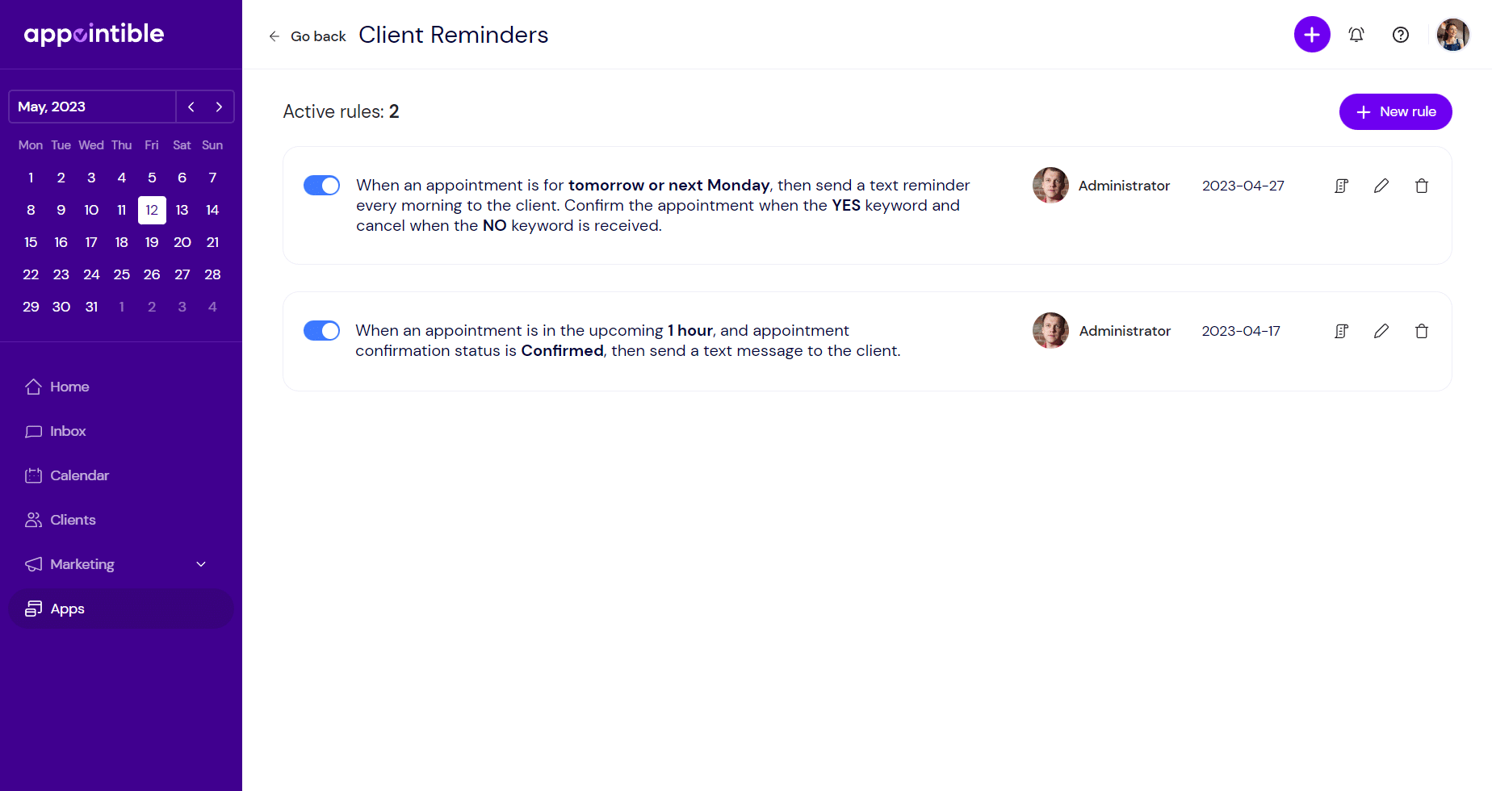Delete the 1 hour reminder rule
1492x791 pixels.
[1422, 331]
